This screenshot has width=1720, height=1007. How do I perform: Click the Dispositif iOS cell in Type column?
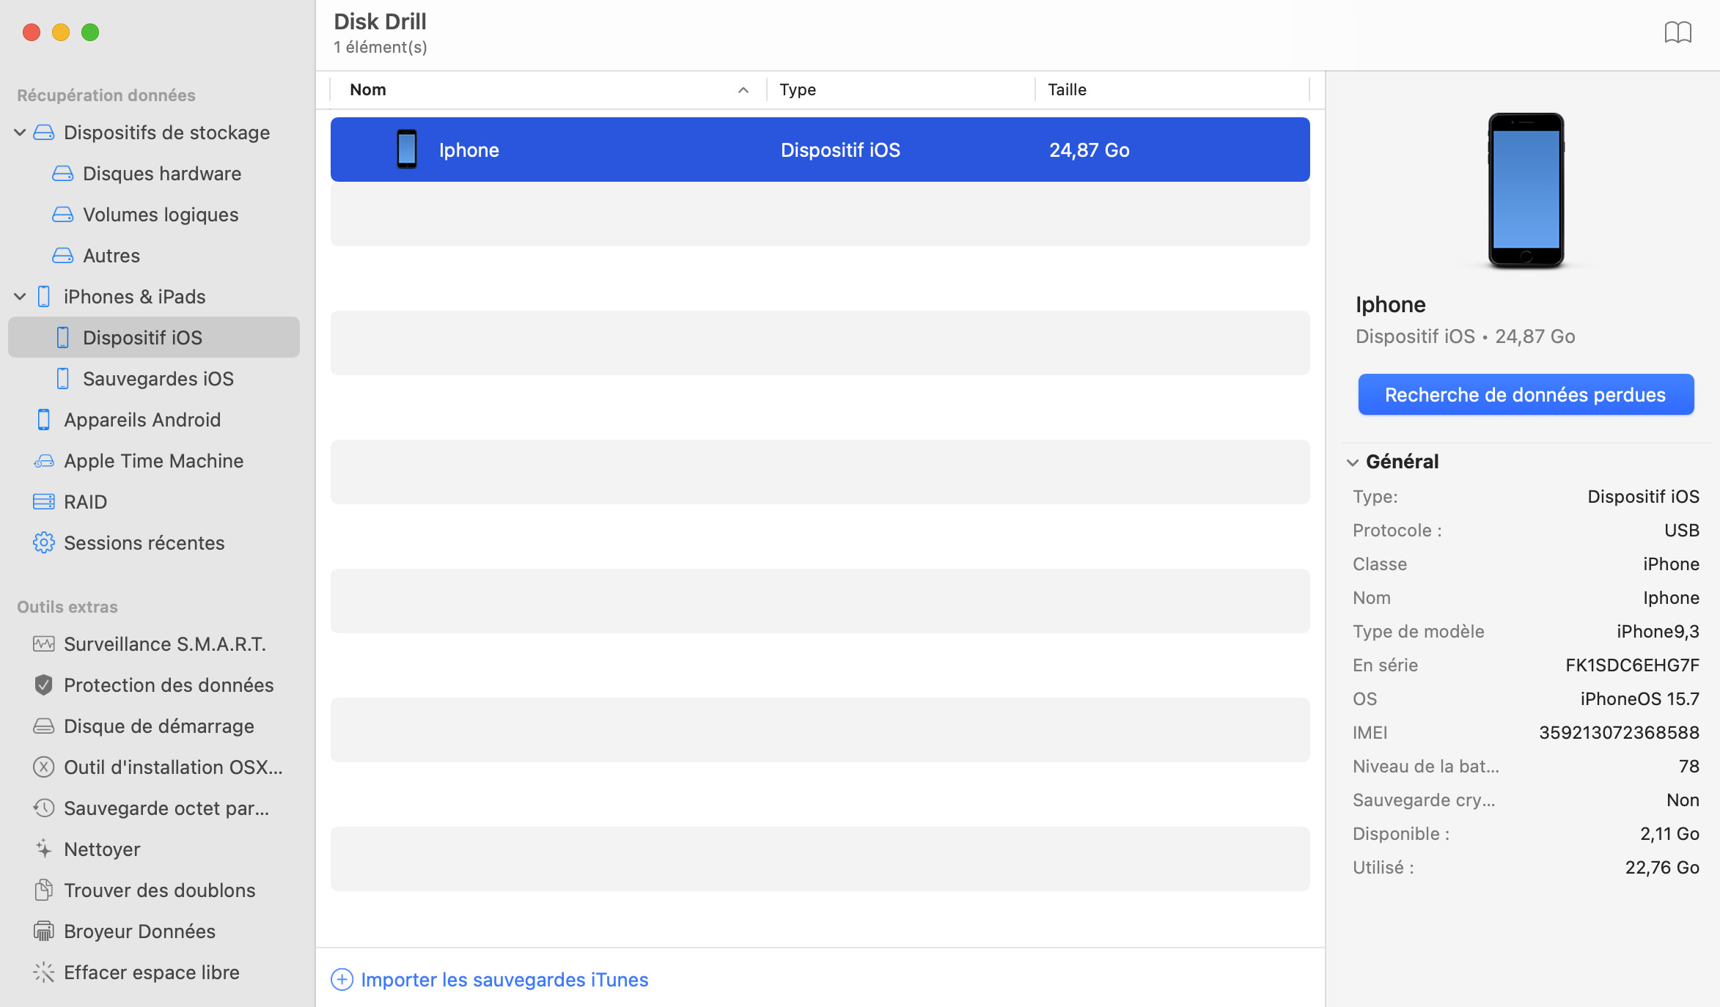[840, 150]
